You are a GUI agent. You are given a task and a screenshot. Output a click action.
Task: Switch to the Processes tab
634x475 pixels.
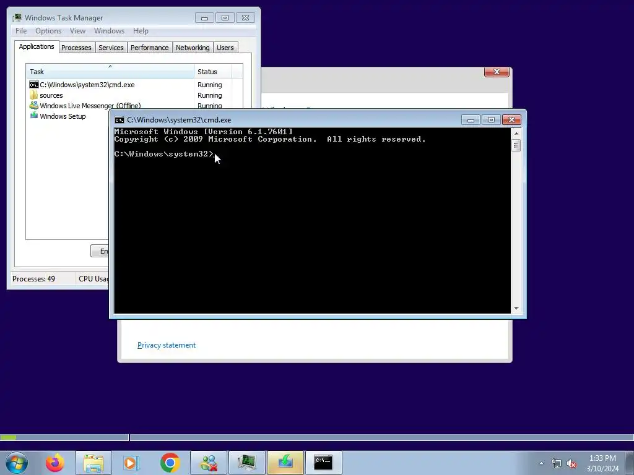coord(76,48)
